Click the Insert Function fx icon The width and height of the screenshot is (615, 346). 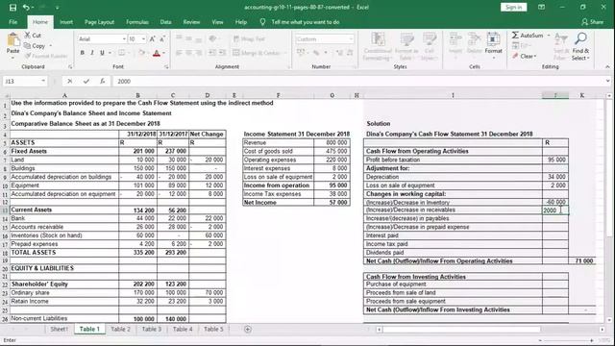coord(102,81)
